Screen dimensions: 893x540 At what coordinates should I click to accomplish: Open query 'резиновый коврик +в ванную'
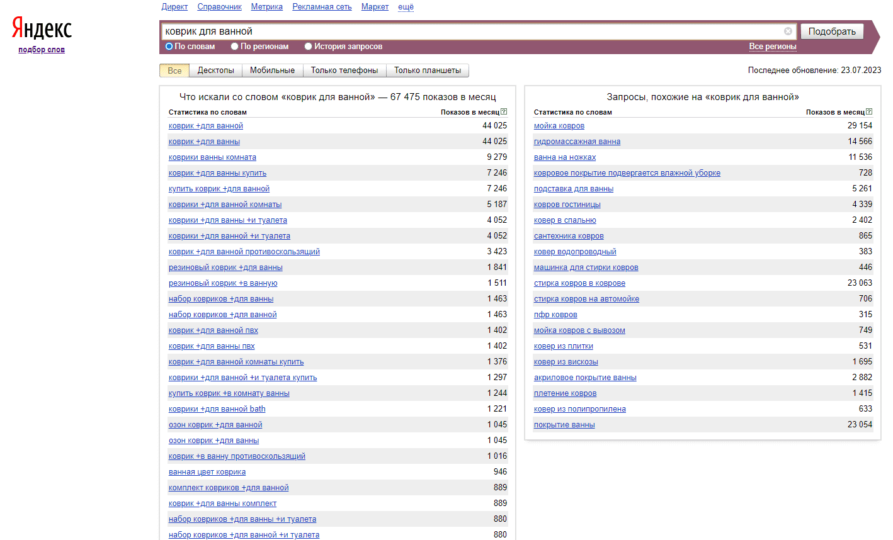(223, 283)
